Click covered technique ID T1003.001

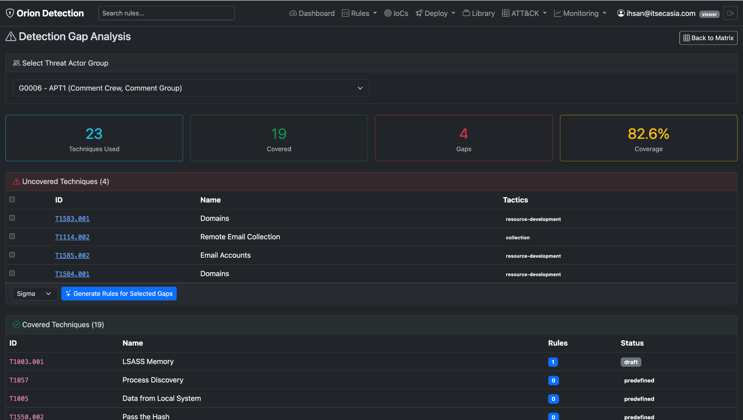pos(26,362)
